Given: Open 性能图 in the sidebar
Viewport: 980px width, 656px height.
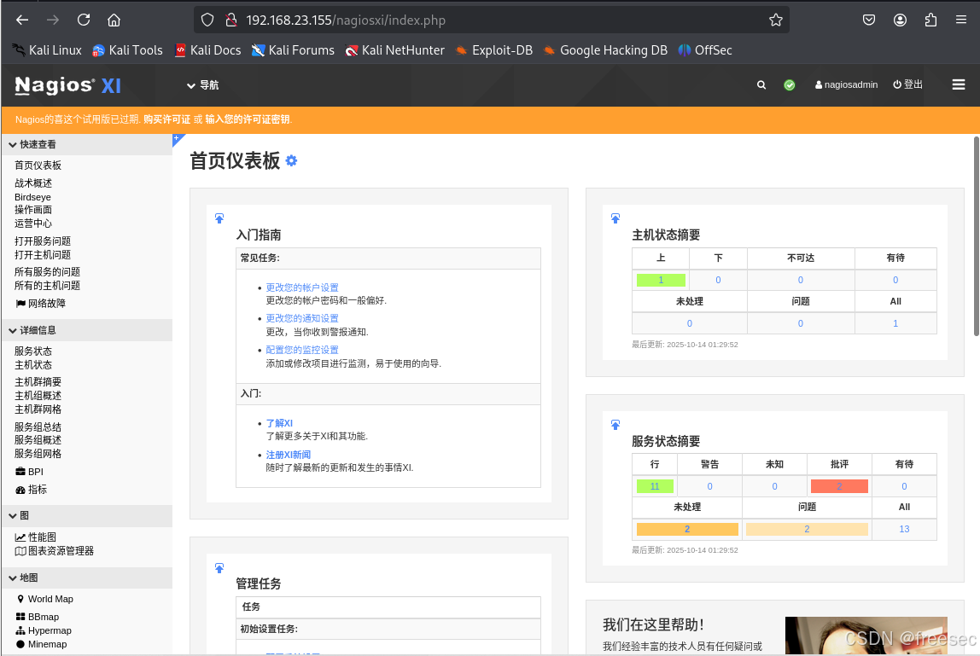Looking at the screenshot, I should (x=36, y=537).
